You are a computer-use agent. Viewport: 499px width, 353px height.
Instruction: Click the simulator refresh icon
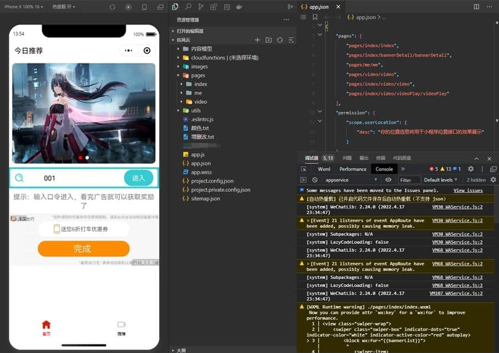[112, 7]
